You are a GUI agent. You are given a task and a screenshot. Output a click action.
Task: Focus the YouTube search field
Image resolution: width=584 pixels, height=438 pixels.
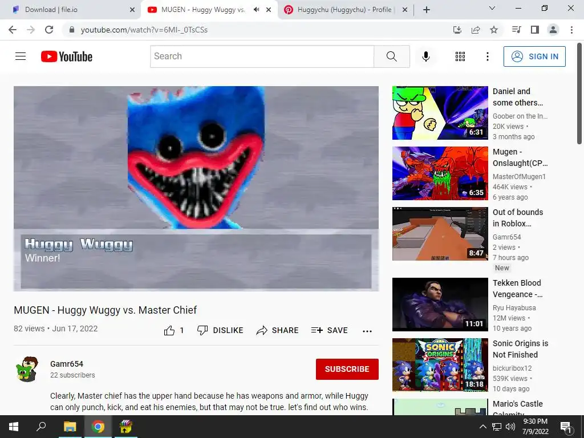(x=262, y=56)
